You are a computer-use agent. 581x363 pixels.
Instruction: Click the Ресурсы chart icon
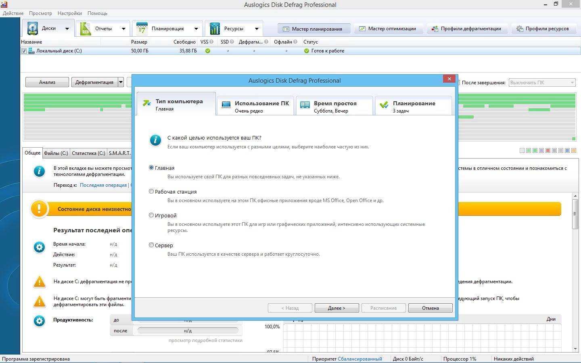[x=215, y=29]
